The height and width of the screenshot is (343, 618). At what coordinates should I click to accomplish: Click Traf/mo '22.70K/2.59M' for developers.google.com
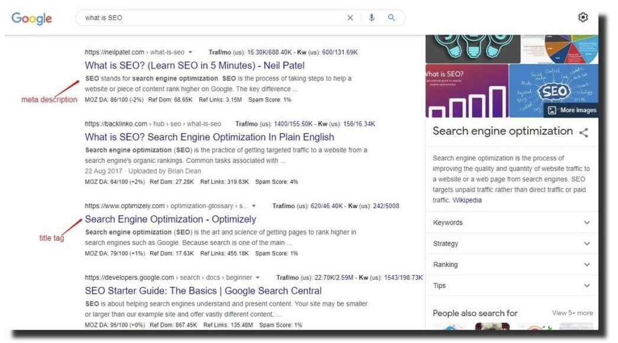point(334,277)
